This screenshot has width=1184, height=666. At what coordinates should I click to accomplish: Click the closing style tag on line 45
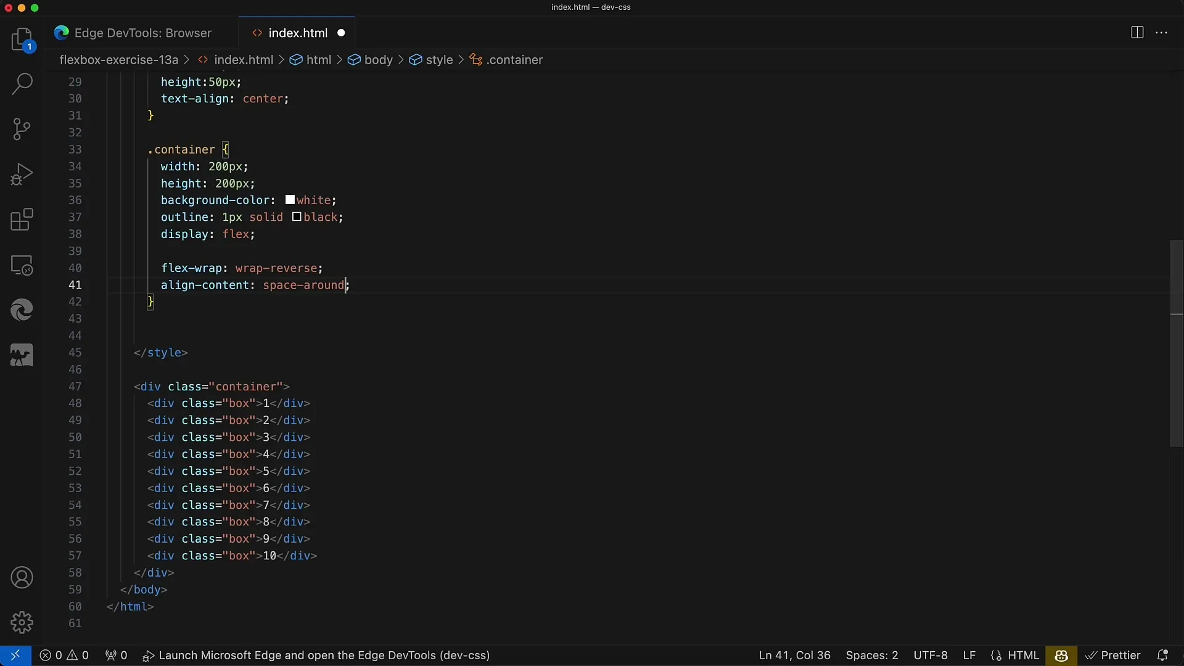coord(161,353)
